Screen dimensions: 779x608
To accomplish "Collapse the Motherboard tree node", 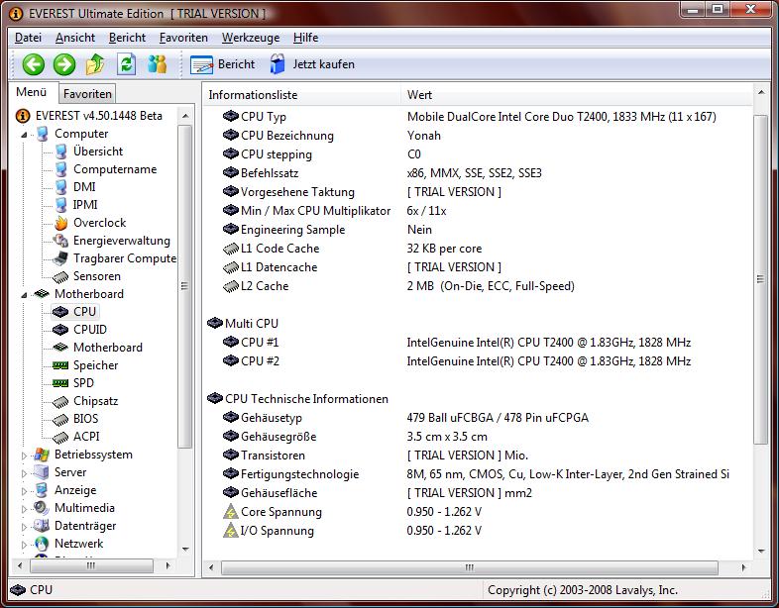I will [24, 295].
